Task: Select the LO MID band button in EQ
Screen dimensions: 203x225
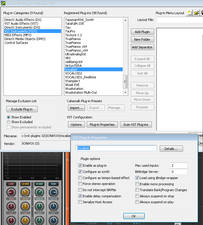Action: pyautogui.click(x=25, y=184)
